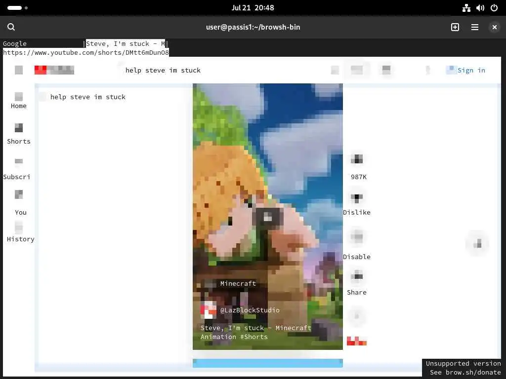The image size is (506, 379).
Task: Open the terminal hamburger menu
Action: click(x=475, y=27)
